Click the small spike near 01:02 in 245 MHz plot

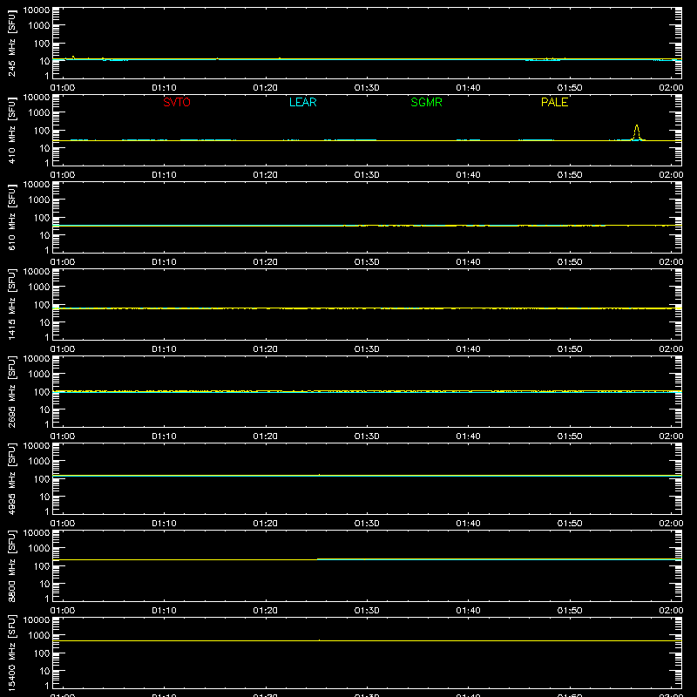point(73,57)
